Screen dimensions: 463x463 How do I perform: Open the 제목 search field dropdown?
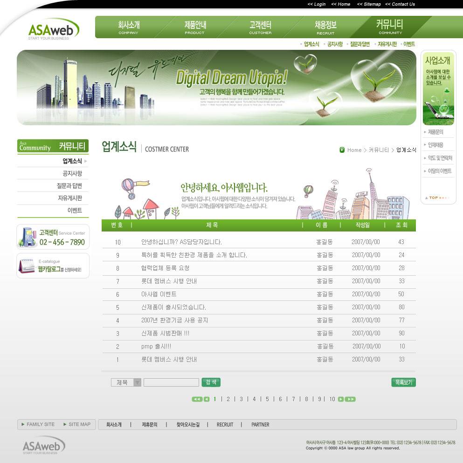(x=136, y=382)
